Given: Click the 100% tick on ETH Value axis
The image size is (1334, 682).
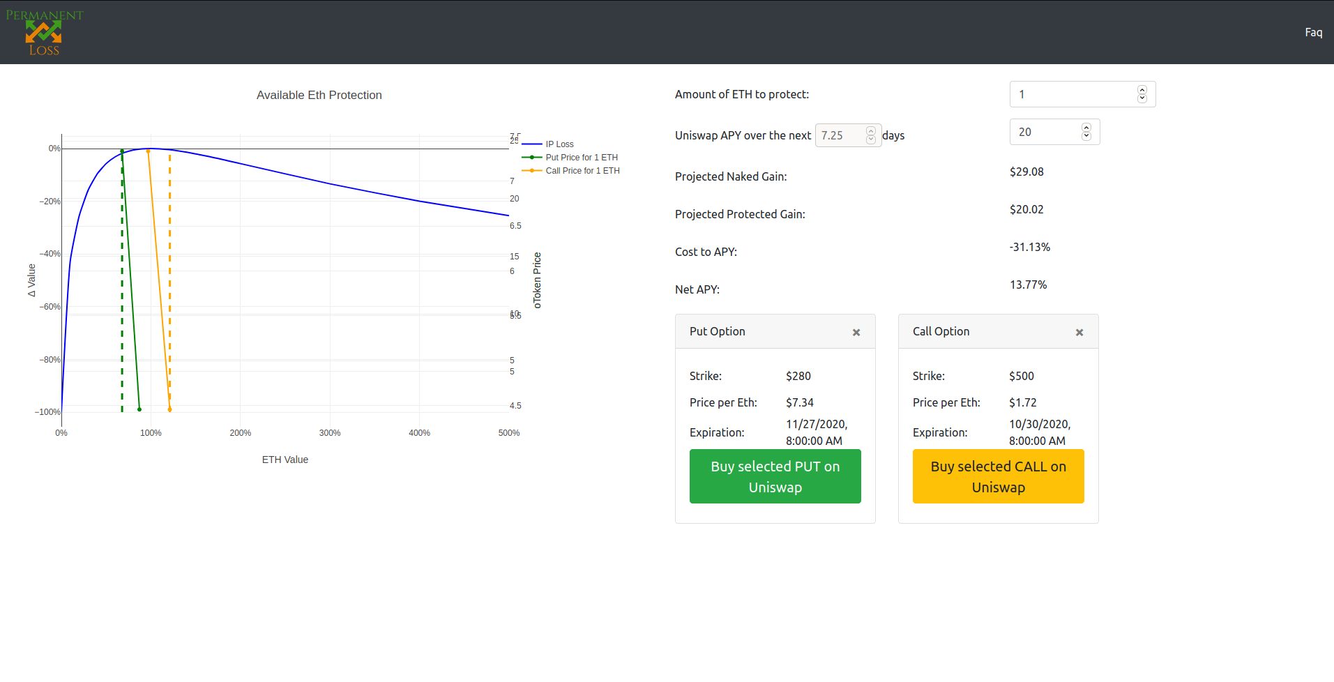Looking at the screenshot, I should [151, 433].
